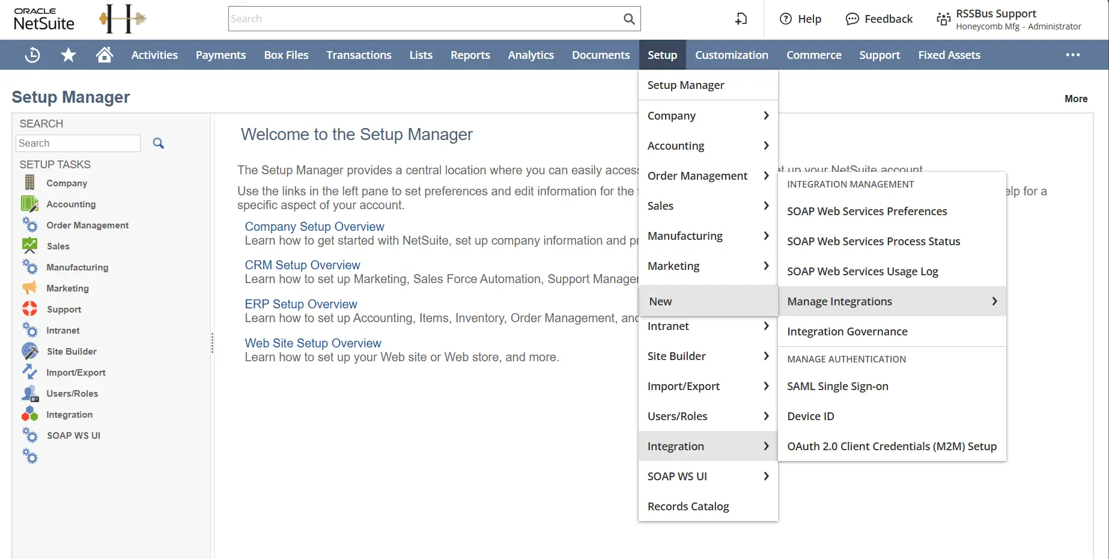The width and height of the screenshot is (1109, 559).
Task: Click the Company icon in the sidebar
Action: click(x=29, y=183)
